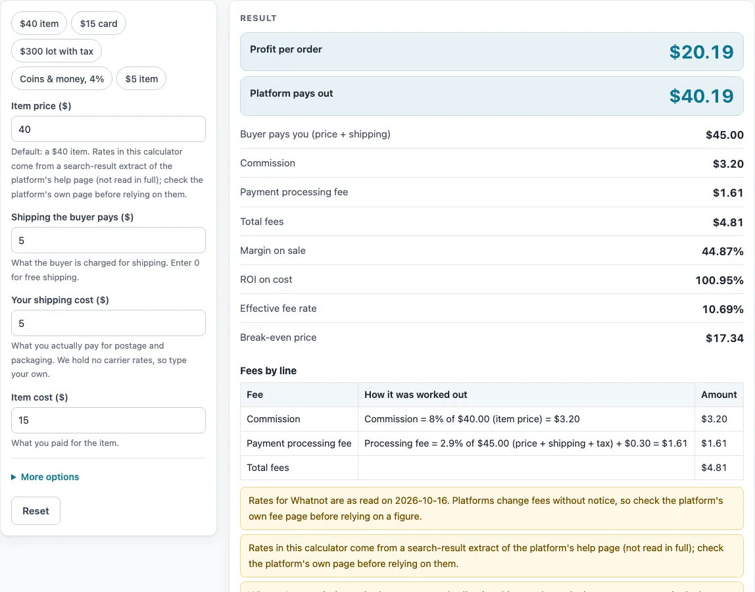Click the Profit per order $20.19 value
This screenshot has width=755, height=592.
(701, 52)
